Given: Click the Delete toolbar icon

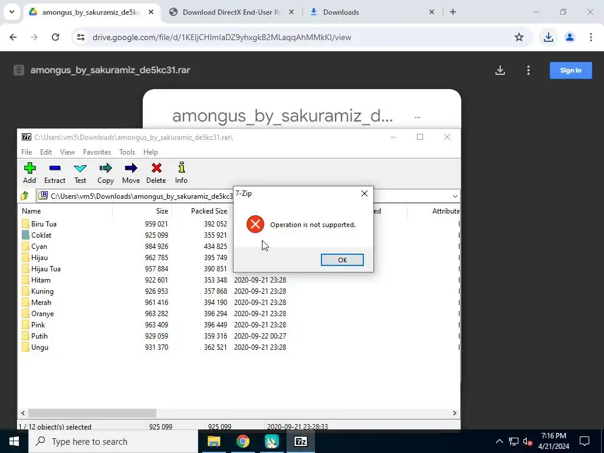Looking at the screenshot, I should [156, 168].
